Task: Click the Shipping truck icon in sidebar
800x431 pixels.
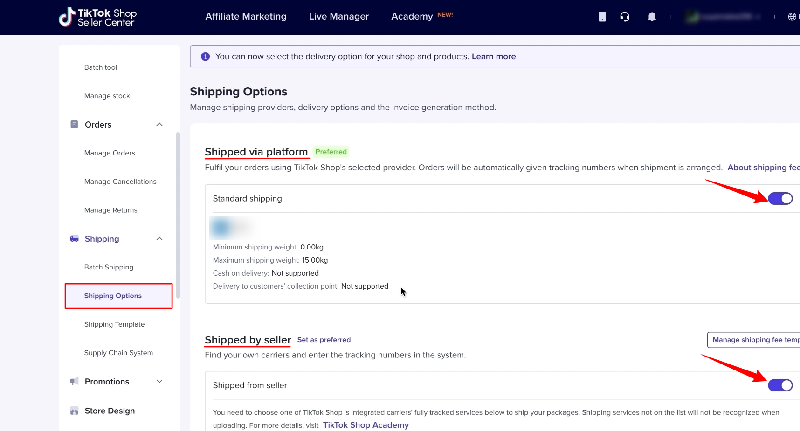Action: pos(74,239)
